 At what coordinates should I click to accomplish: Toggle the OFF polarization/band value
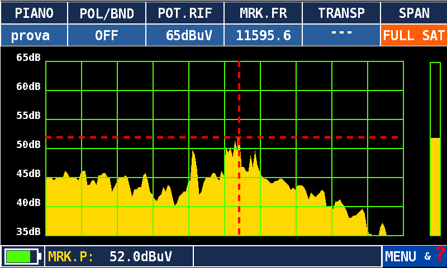[x=107, y=35]
